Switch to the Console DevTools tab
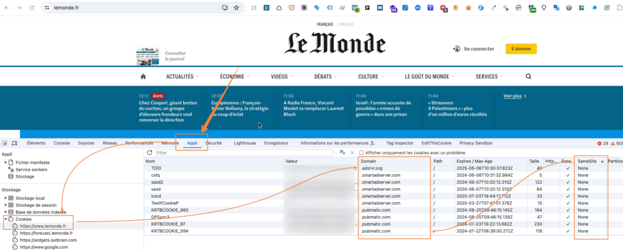The width and height of the screenshot is (623, 250). coord(61,143)
